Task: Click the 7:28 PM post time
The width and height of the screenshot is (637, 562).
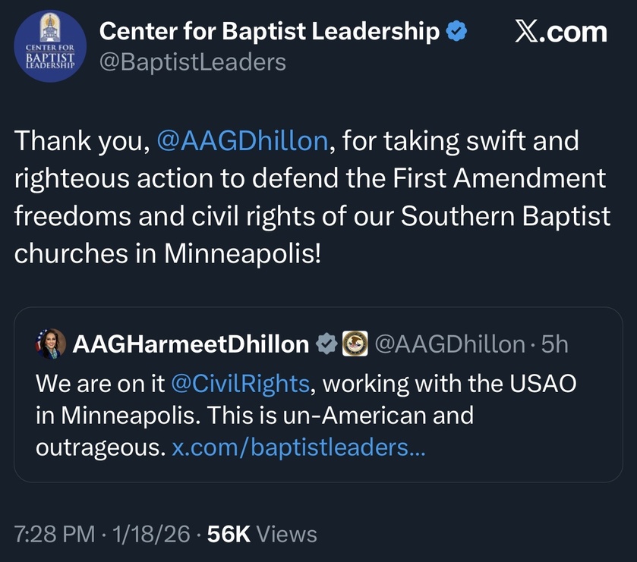Action: click(x=55, y=534)
